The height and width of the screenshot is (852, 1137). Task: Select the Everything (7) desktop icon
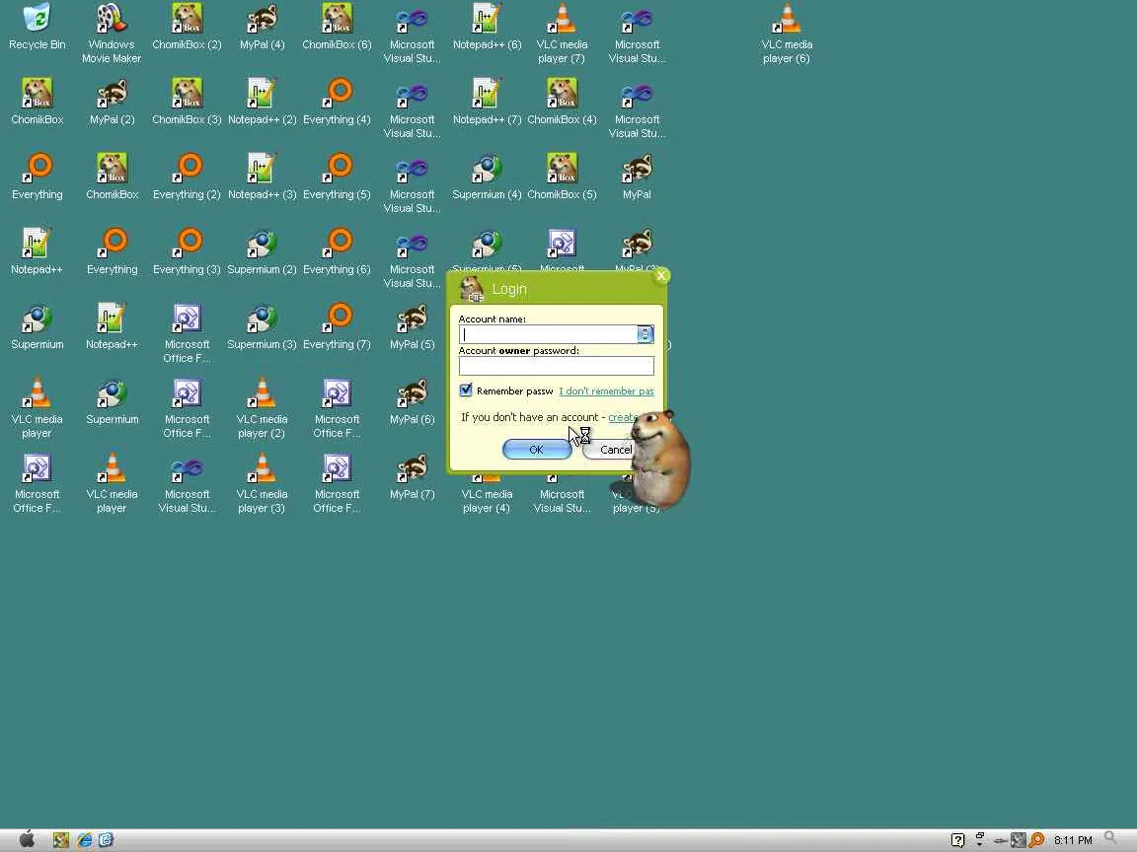coord(338,327)
